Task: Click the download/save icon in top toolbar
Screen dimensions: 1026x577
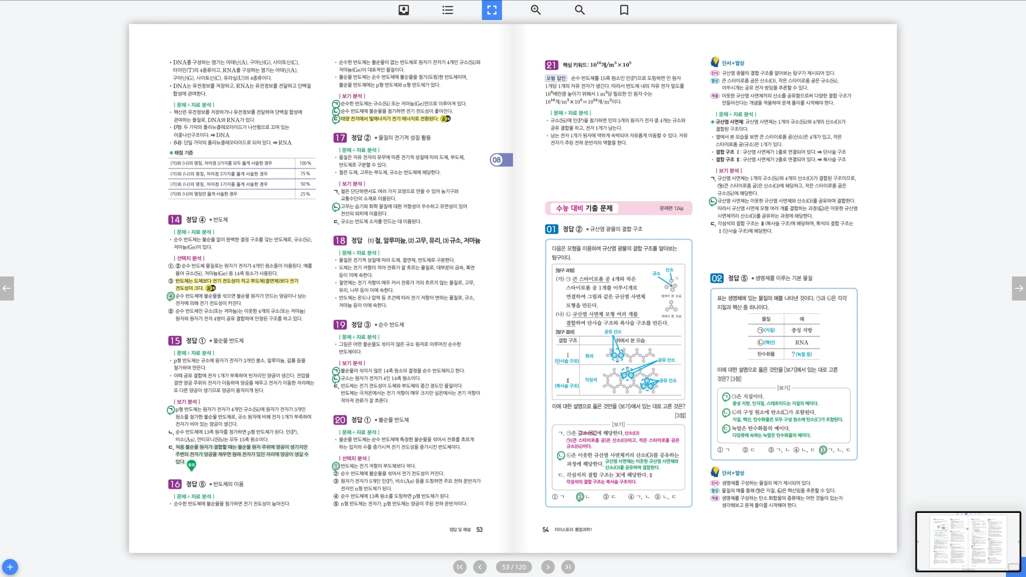Action: (x=404, y=10)
